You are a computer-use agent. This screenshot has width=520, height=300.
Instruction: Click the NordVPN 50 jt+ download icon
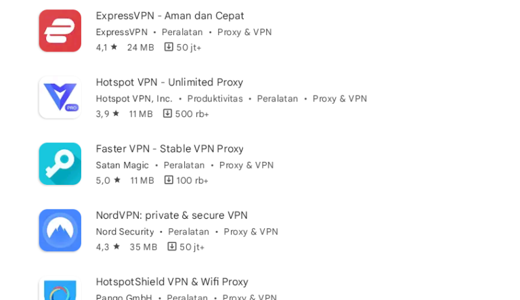[172, 247]
